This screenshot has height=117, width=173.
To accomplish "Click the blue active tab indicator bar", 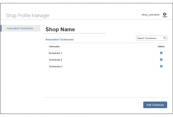I will pyautogui.click(x=1, y=28).
